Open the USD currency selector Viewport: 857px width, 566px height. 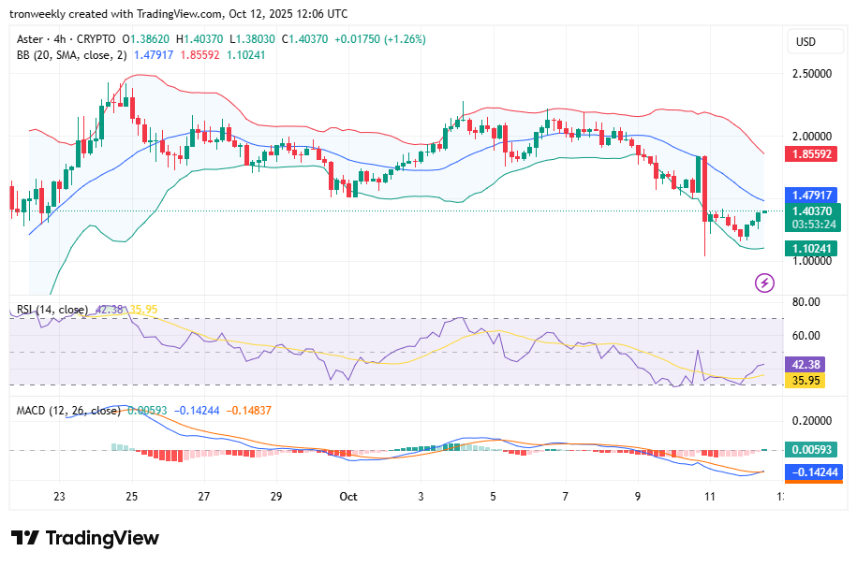[x=805, y=42]
